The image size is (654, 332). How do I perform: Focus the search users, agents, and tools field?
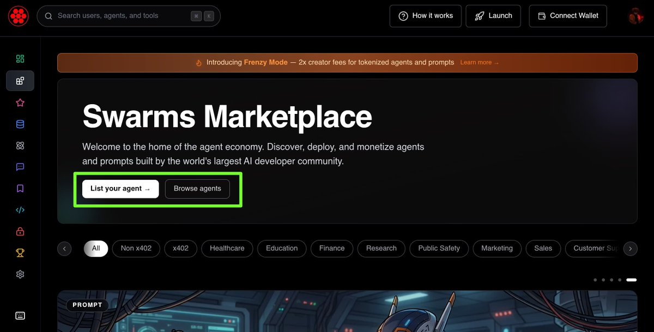[129, 16]
